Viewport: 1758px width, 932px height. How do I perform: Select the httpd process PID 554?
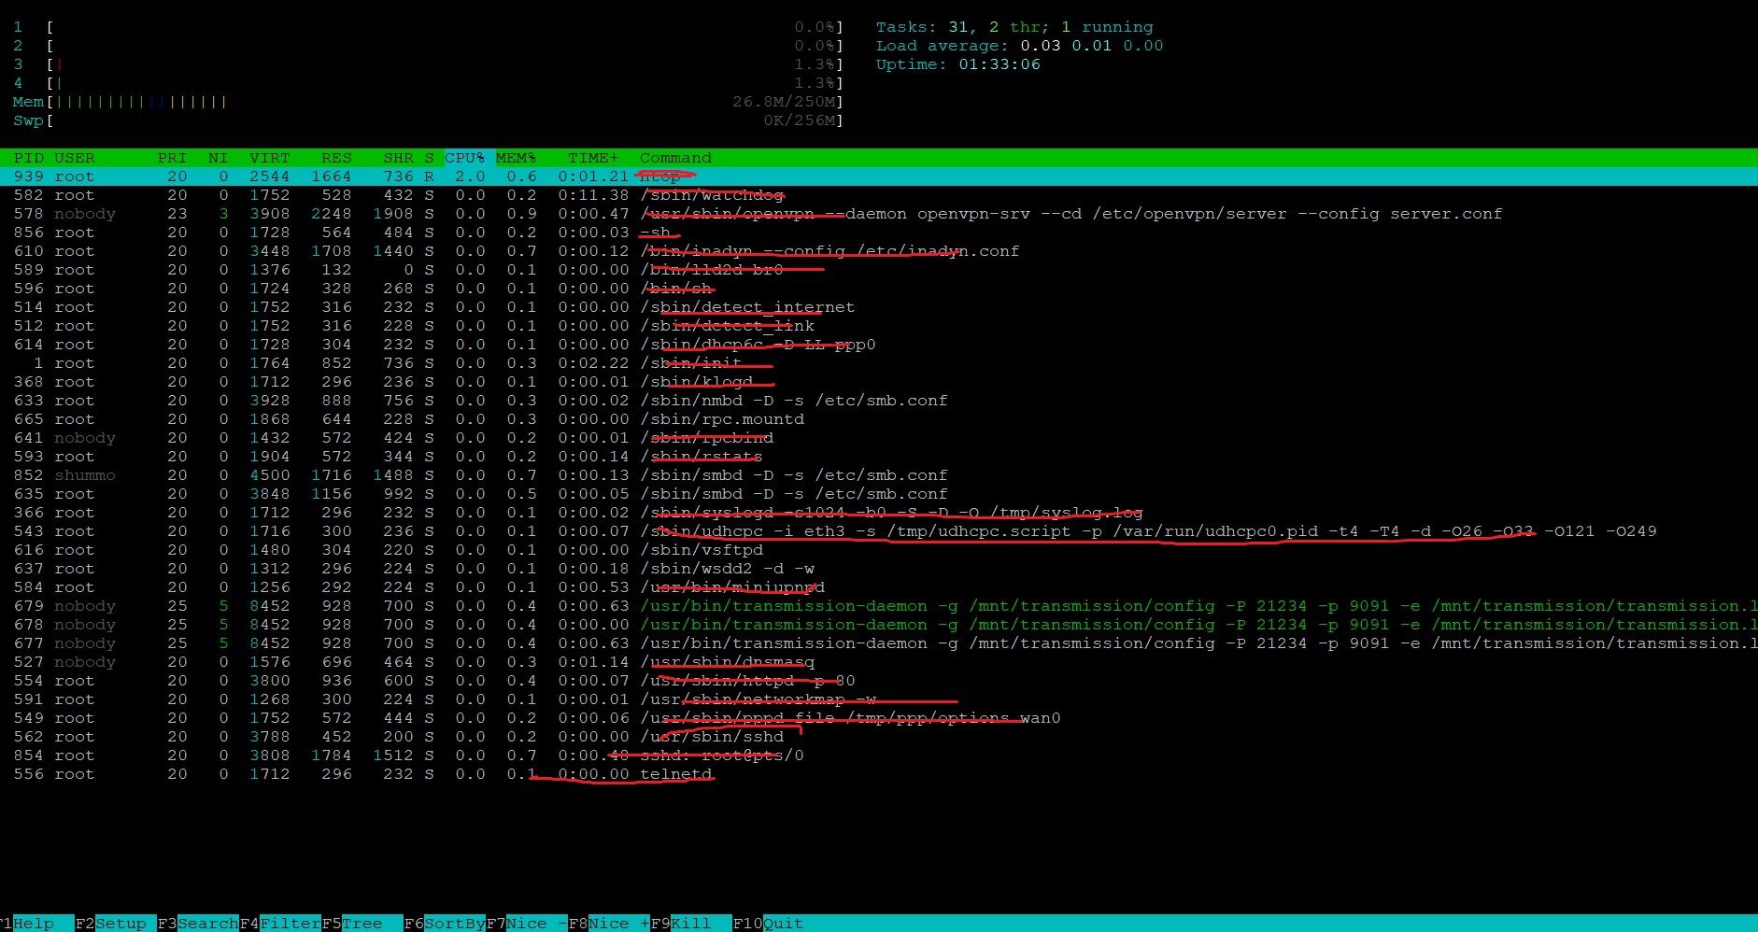click(x=879, y=681)
